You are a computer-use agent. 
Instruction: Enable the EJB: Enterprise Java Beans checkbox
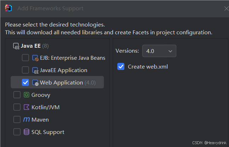tap(25, 58)
